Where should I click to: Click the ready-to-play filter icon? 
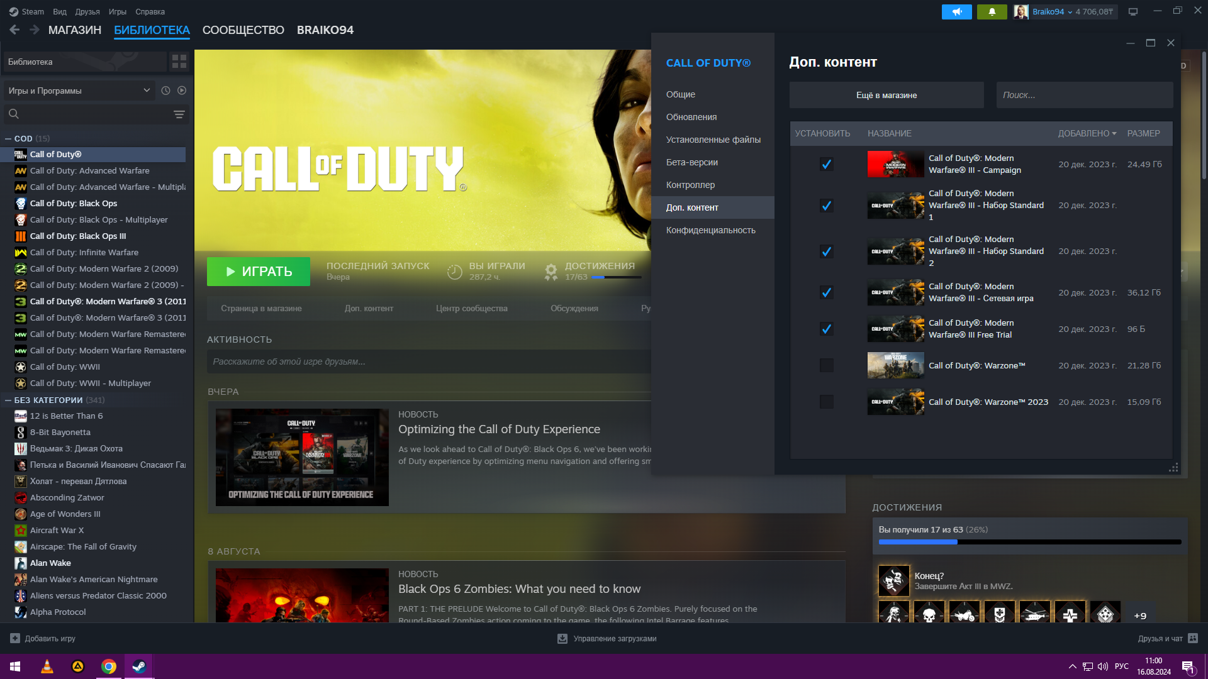(x=182, y=91)
